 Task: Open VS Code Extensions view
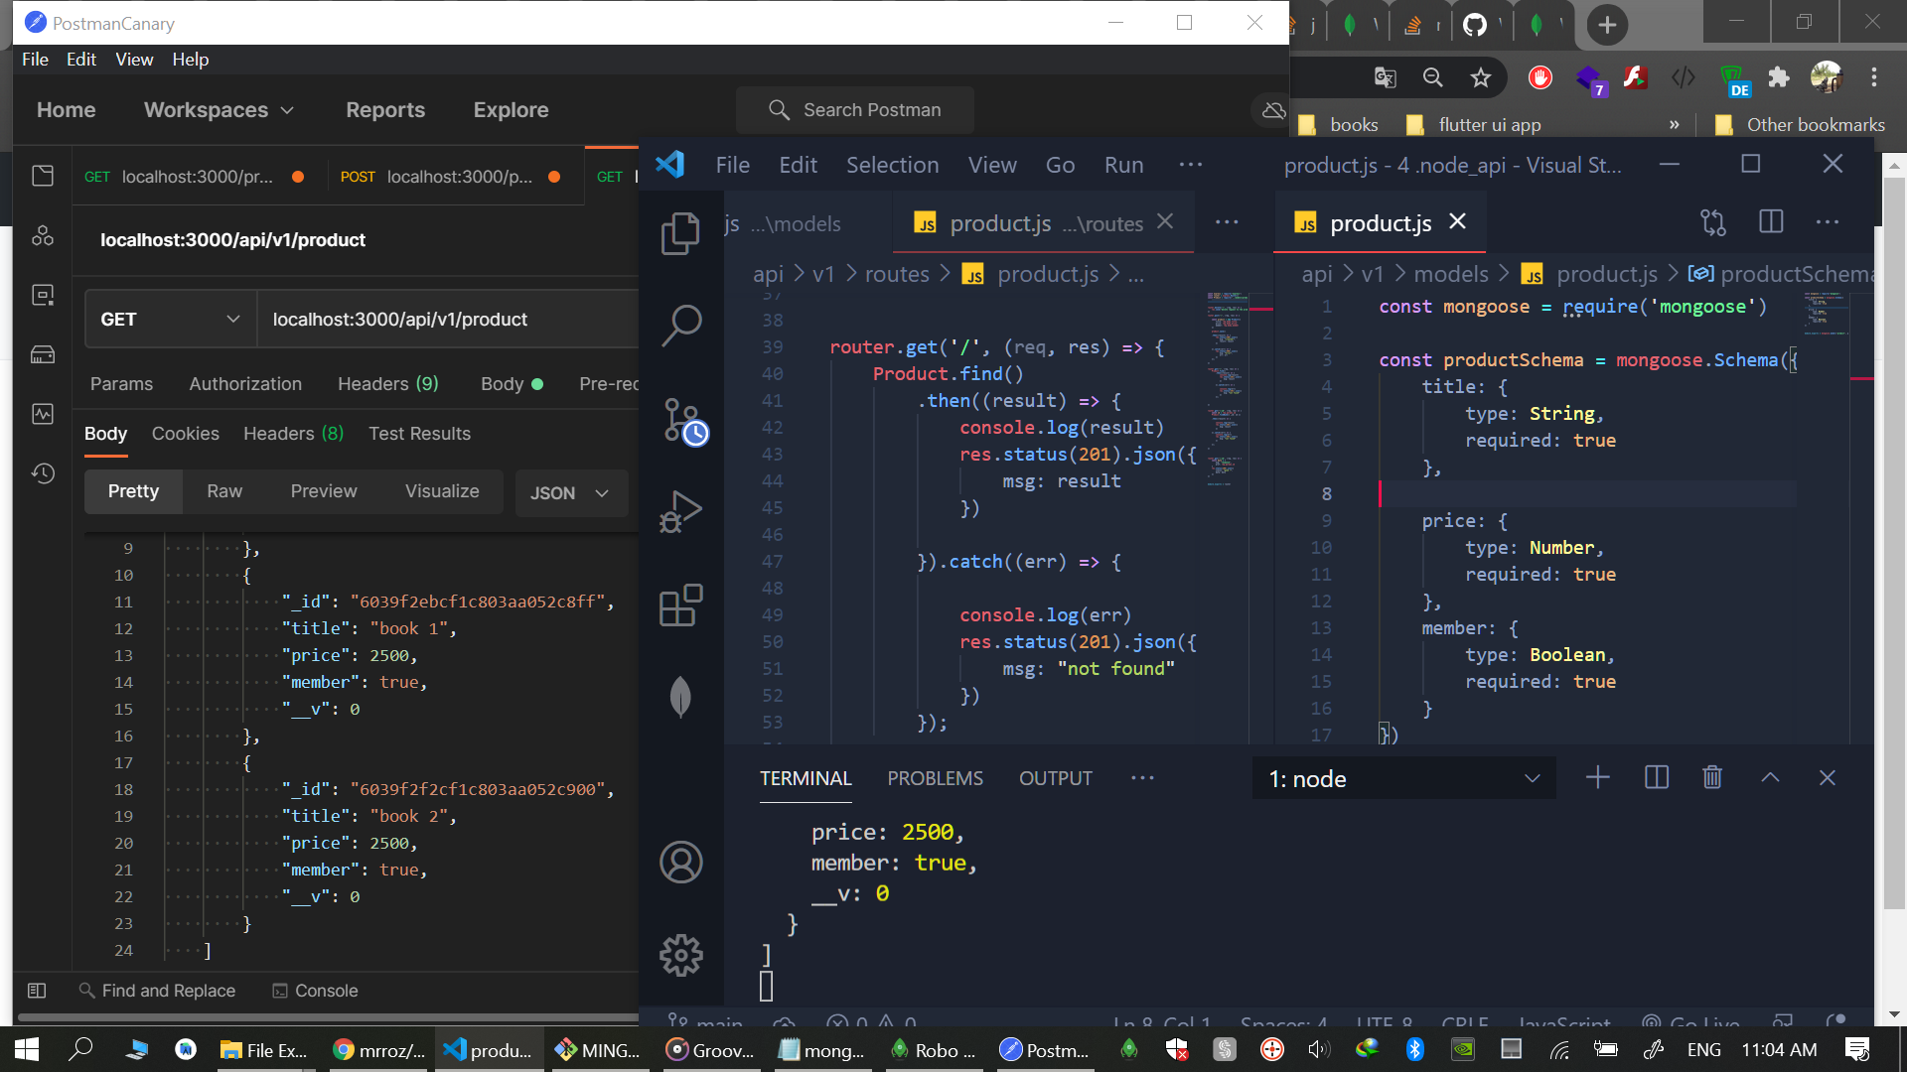point(680,604)
